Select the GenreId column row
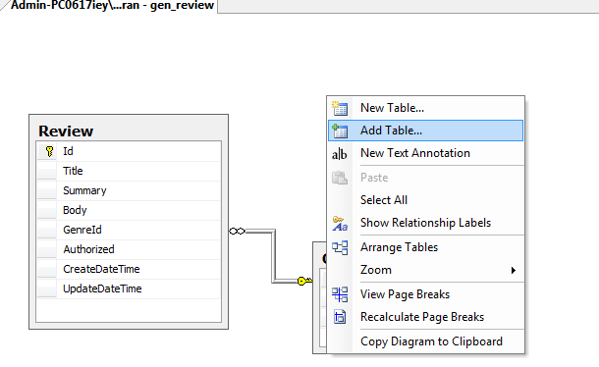The height and width of the screenshot is (367, 599). point(129,230)
